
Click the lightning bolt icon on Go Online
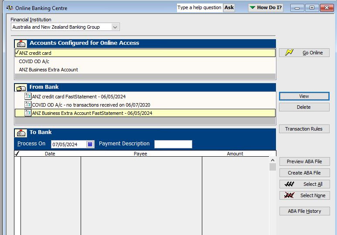[x=289, y=52]
